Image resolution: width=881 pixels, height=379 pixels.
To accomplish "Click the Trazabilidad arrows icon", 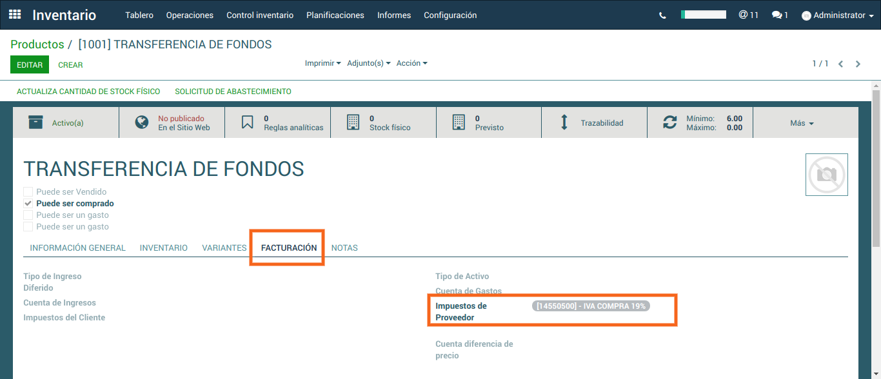I will (564, 122).
